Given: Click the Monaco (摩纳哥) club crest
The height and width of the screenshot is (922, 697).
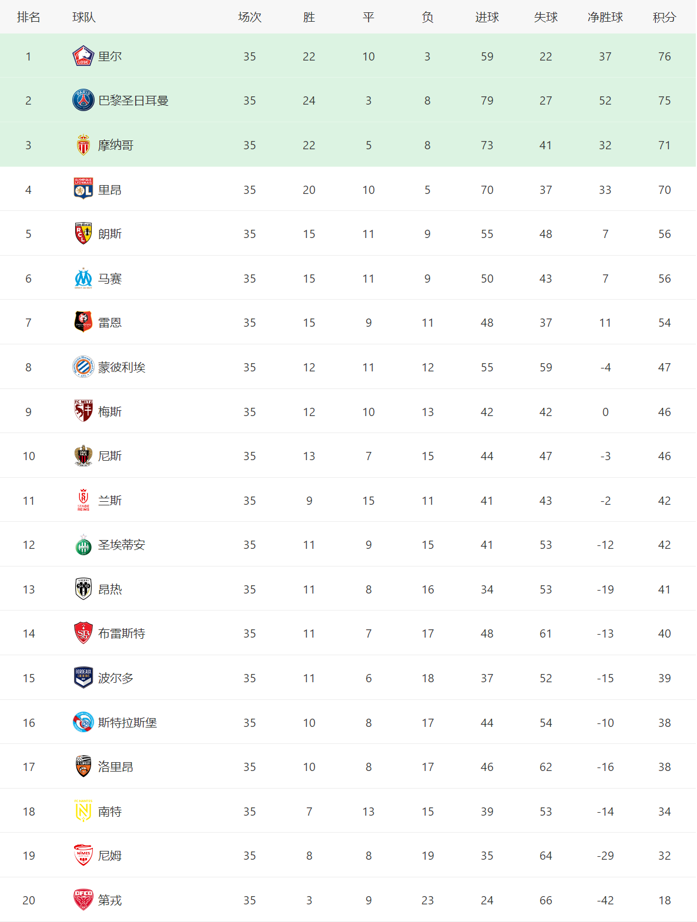Looking at the screenshot, I should (83, 145).
